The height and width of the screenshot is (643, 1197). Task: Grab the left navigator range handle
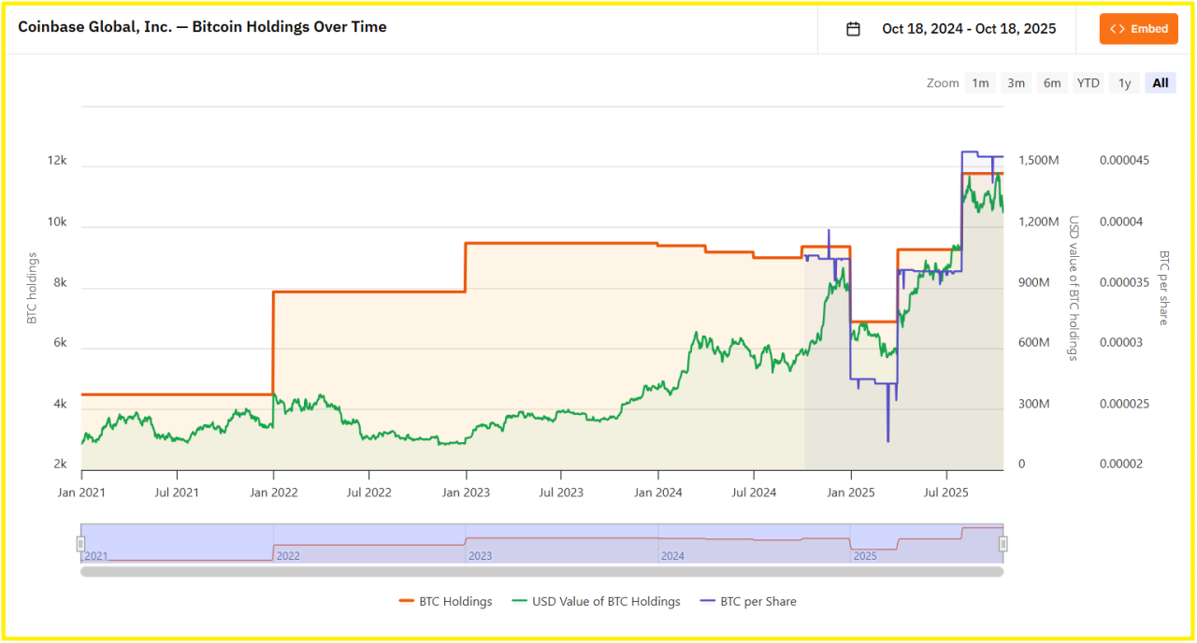pyautogui.click(x=80, y=544)
